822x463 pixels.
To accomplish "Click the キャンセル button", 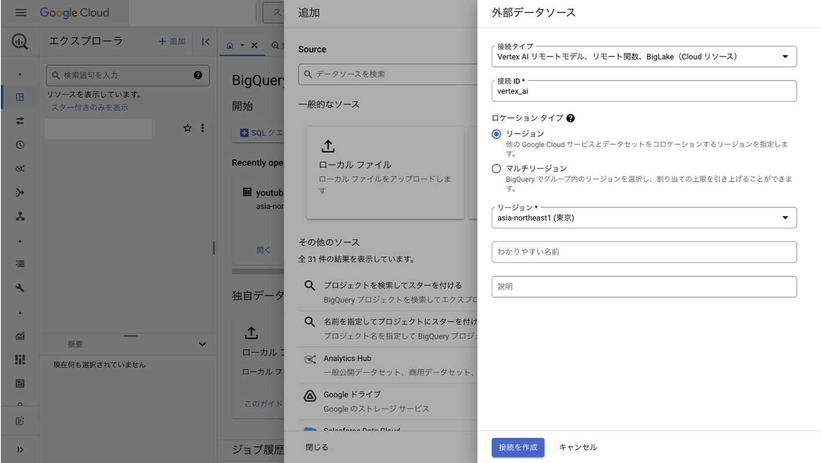I will [x=578, y=448].
